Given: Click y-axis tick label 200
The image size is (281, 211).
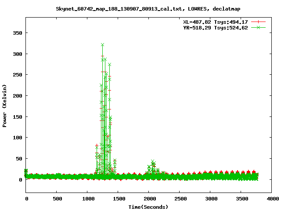Looking at the screenshot, I should click(18, 96).
